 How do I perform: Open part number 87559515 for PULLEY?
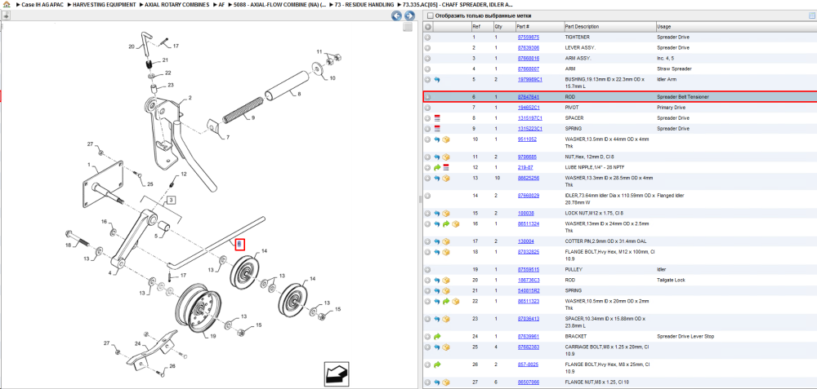[x=528, y=270]
